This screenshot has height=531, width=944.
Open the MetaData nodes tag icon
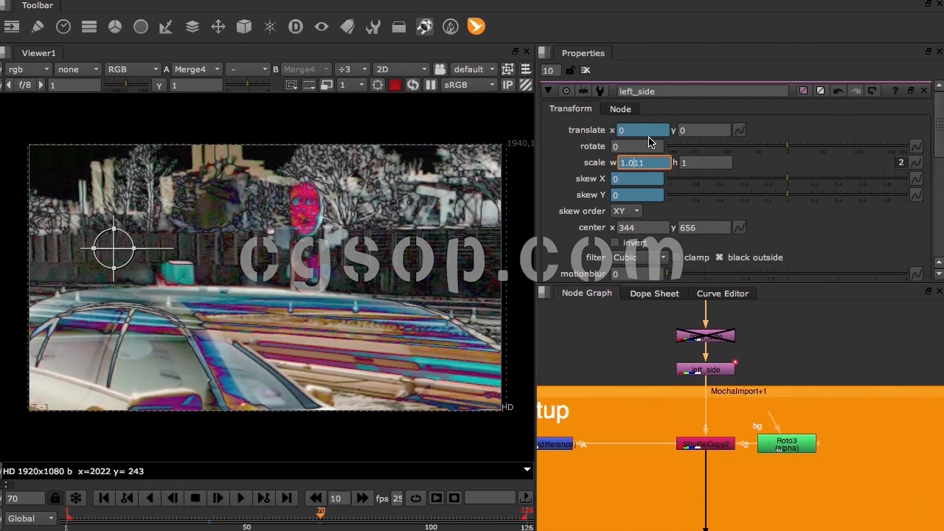tap(347, 27)
